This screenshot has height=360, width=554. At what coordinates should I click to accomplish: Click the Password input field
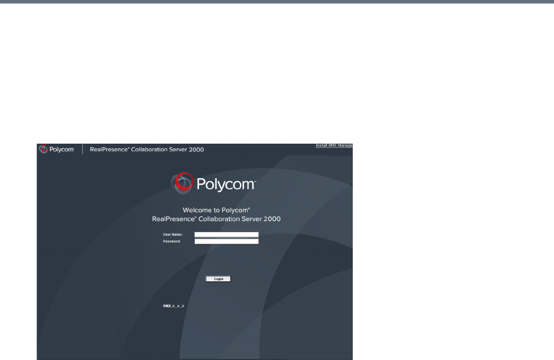[227, 242]
